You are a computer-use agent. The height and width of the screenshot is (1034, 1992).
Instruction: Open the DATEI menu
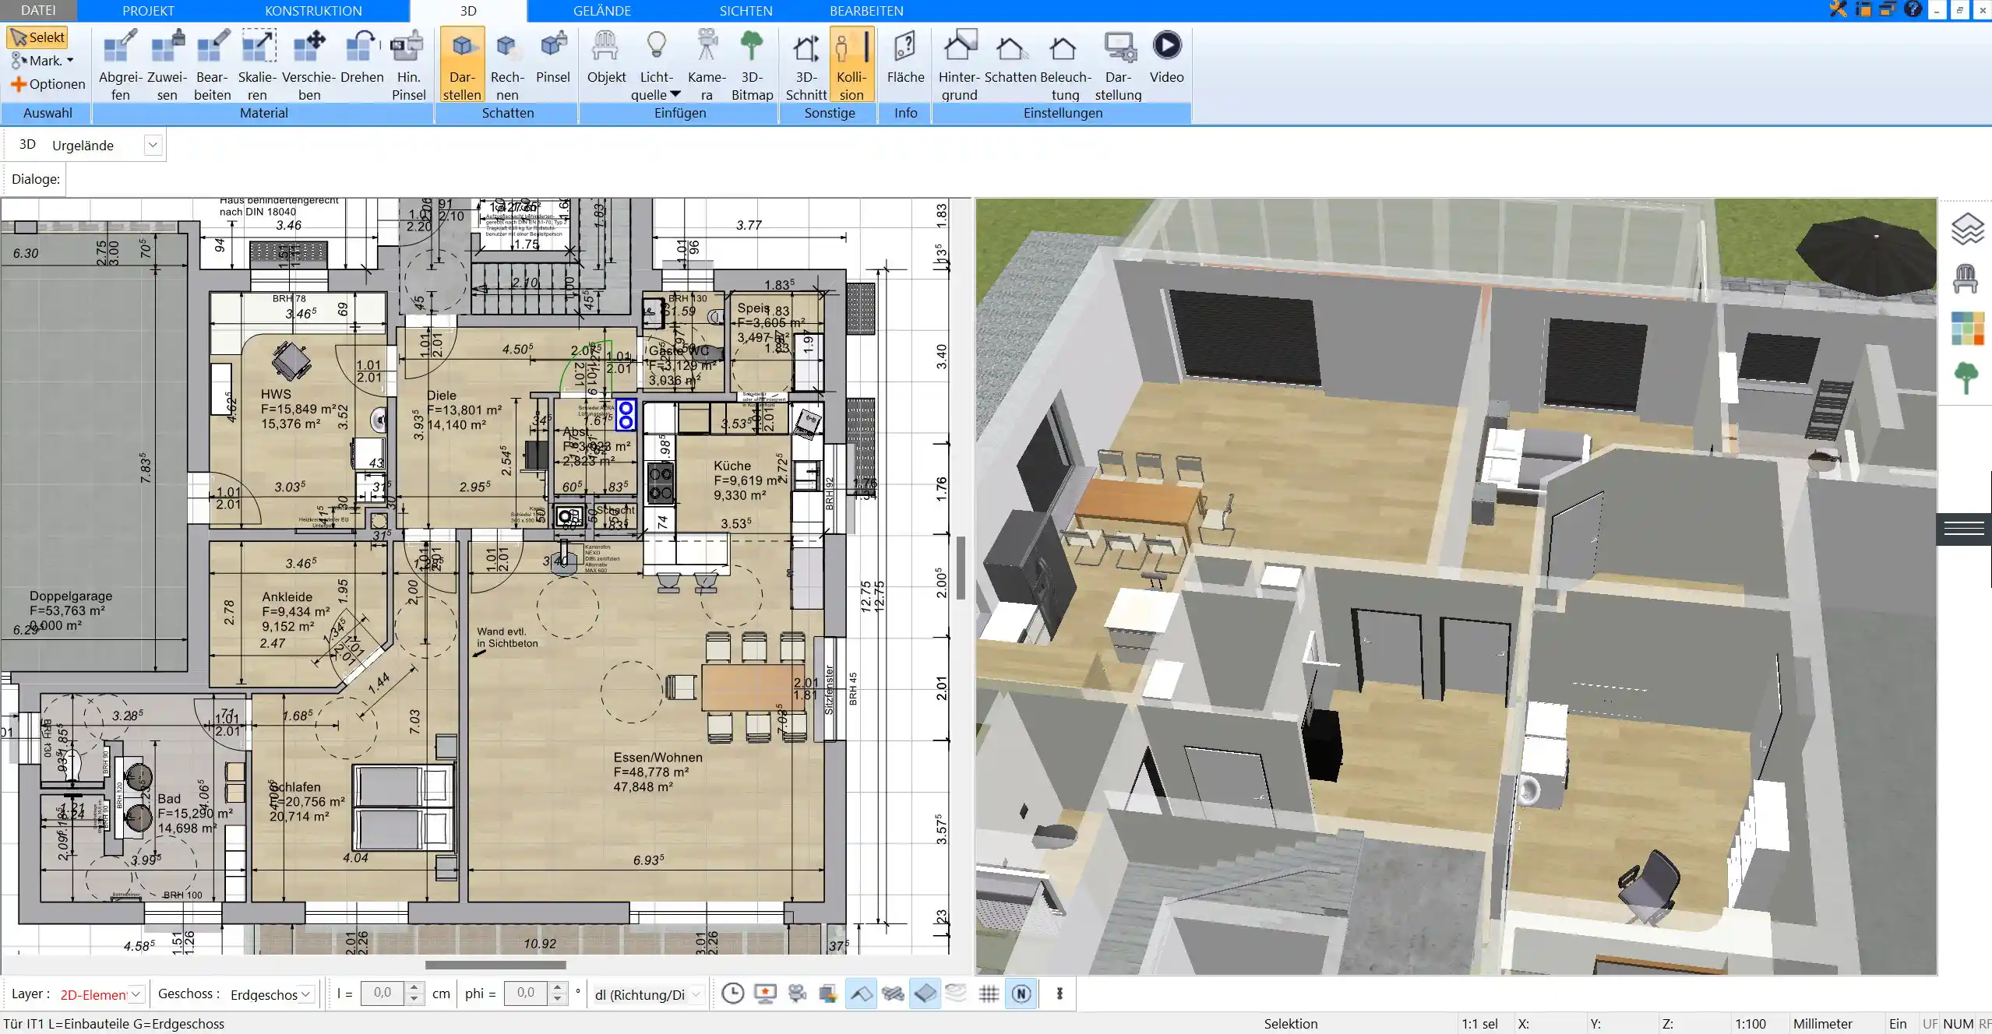38,10
